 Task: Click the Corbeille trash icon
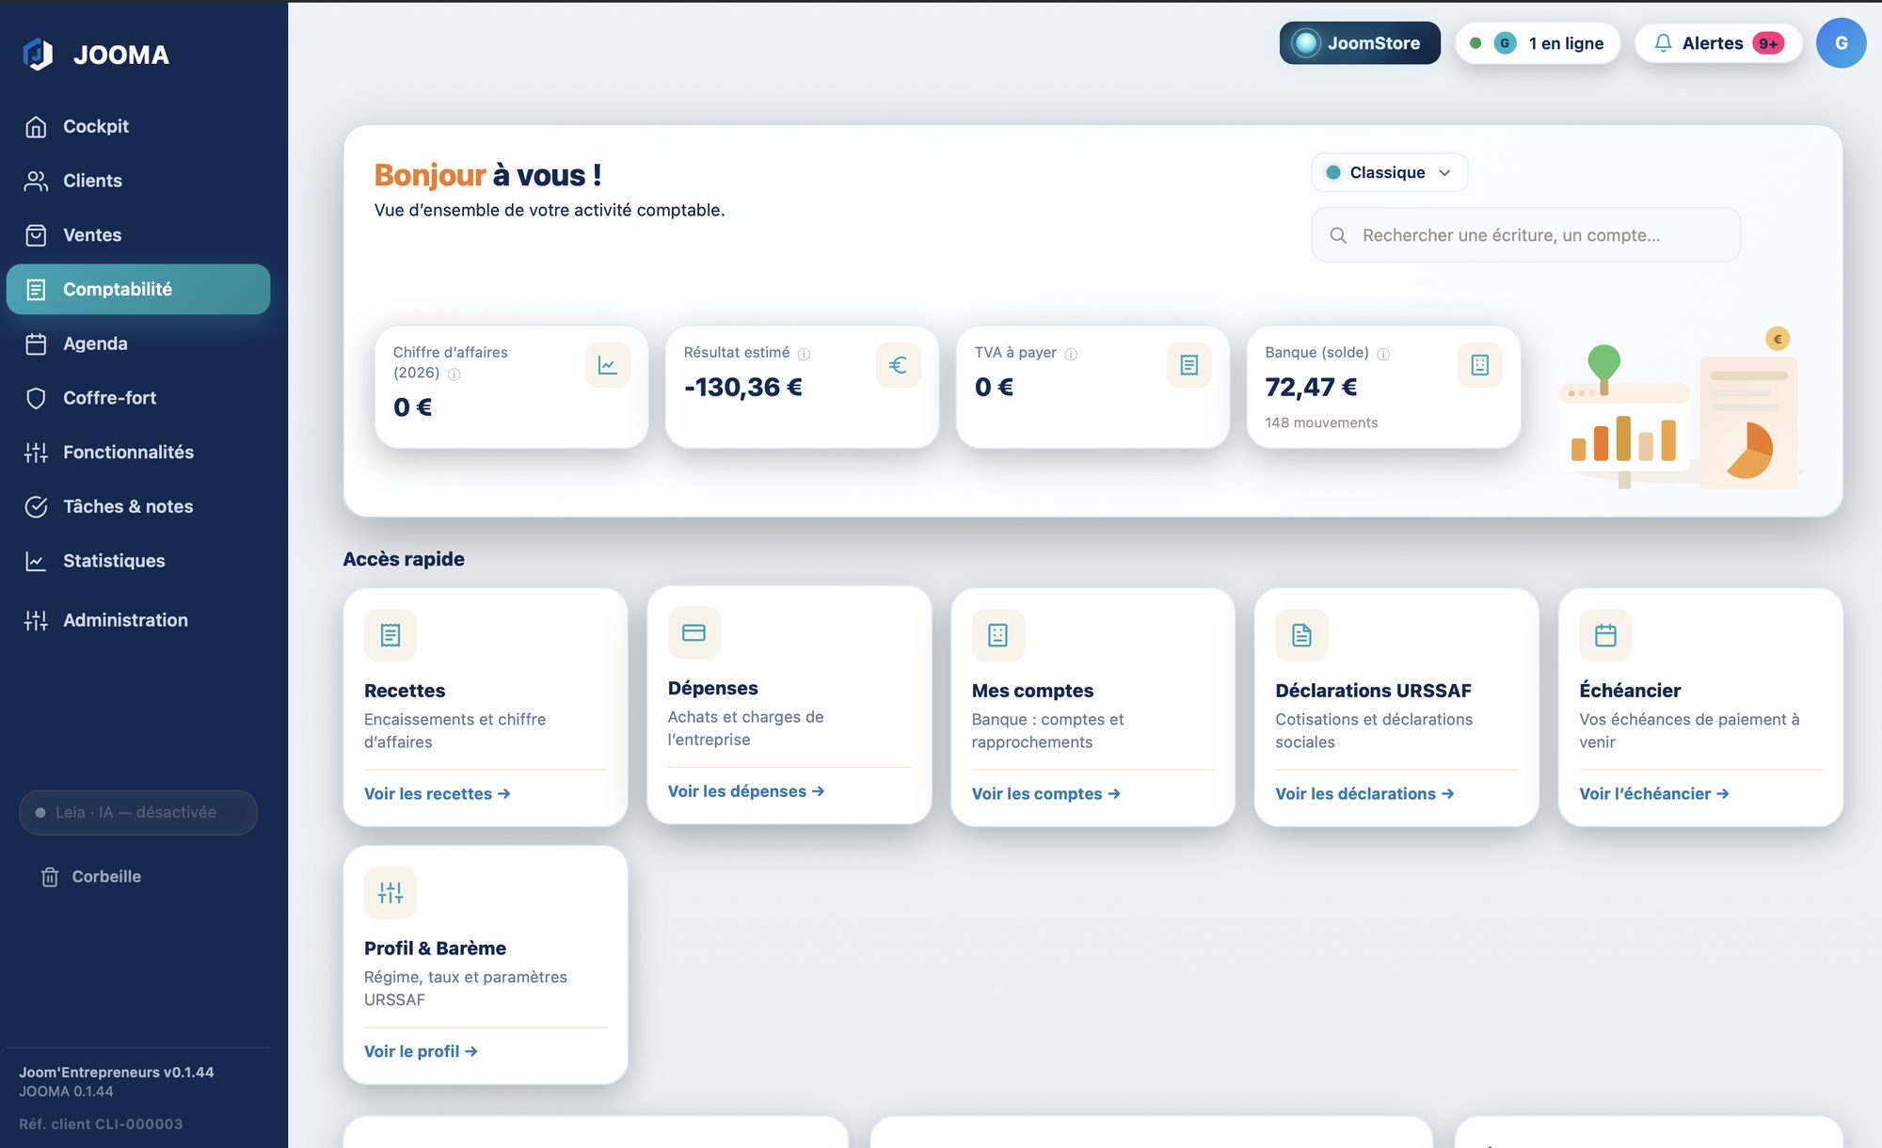[x=50, y=877]
